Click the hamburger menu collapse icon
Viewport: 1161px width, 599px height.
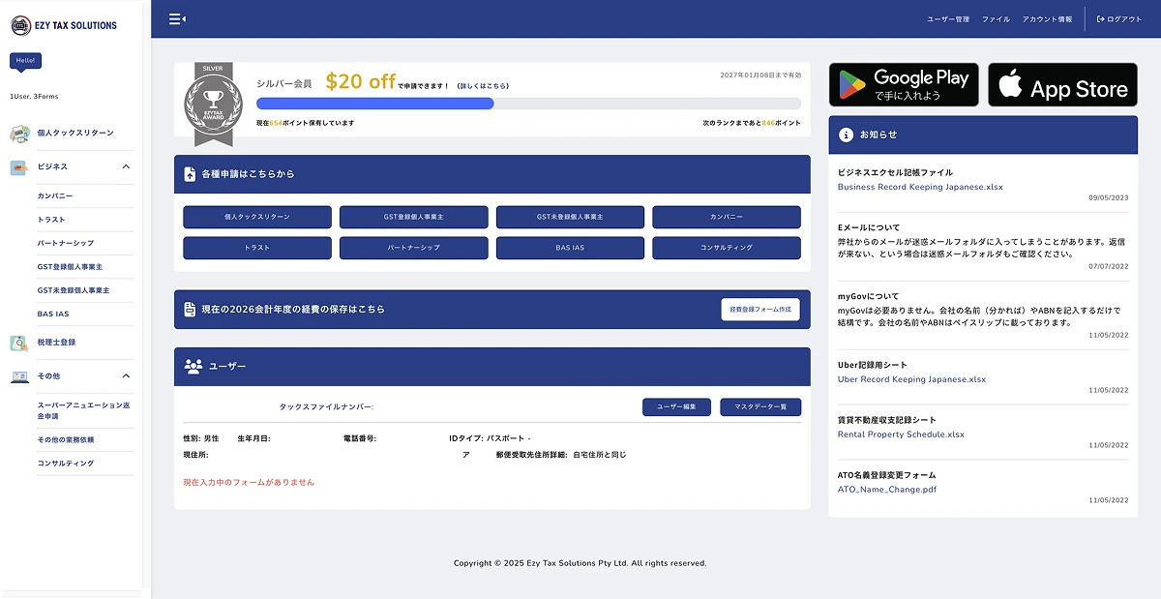(x=176, y=18)
